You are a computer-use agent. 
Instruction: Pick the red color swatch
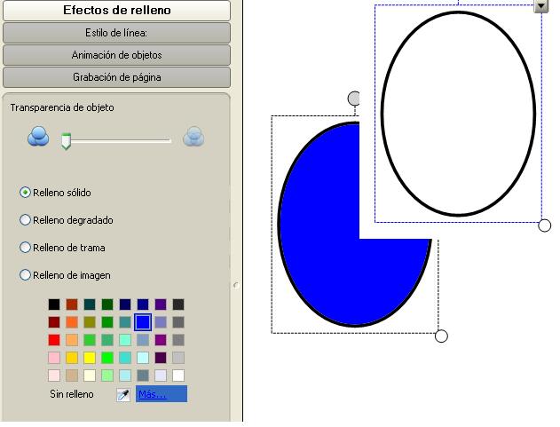coord(55,340)
